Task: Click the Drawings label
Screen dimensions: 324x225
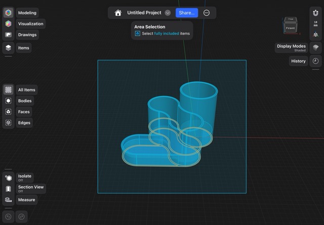Action: click(x=27, y=35)
